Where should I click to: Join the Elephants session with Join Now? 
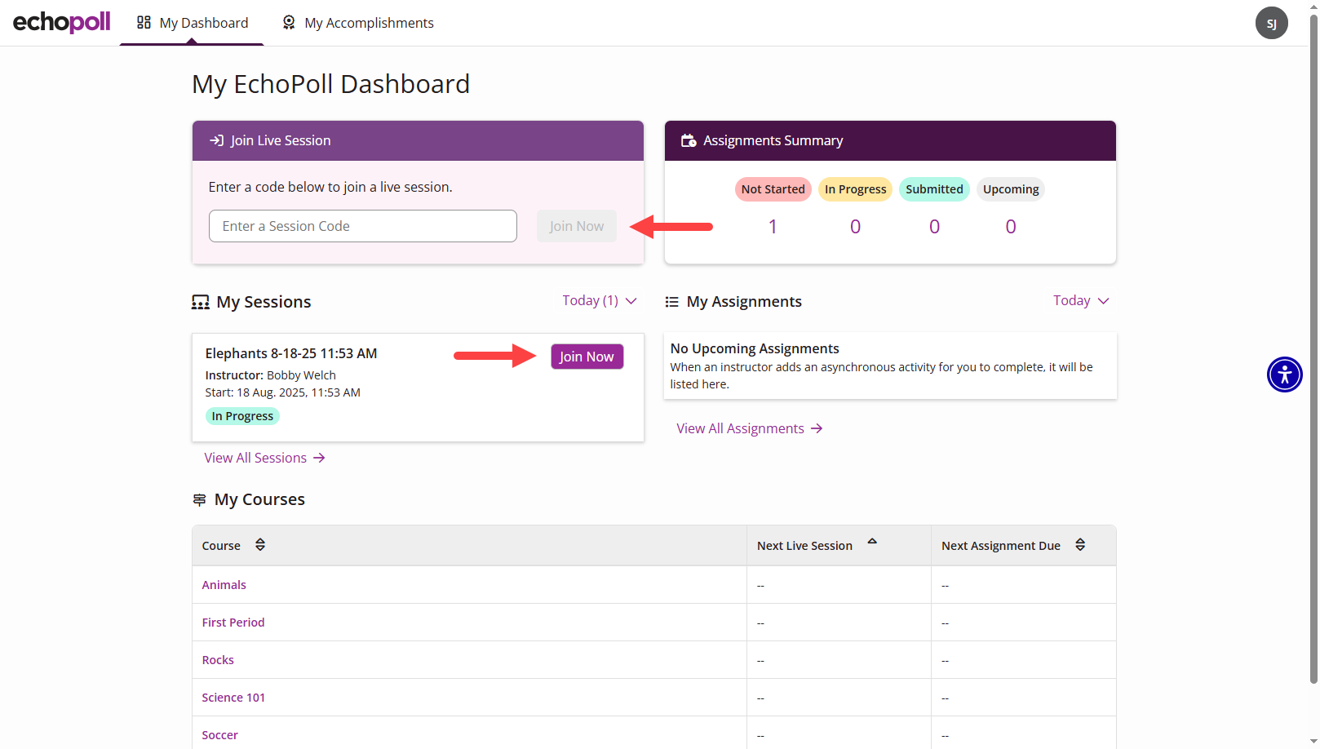click(587, 357)
